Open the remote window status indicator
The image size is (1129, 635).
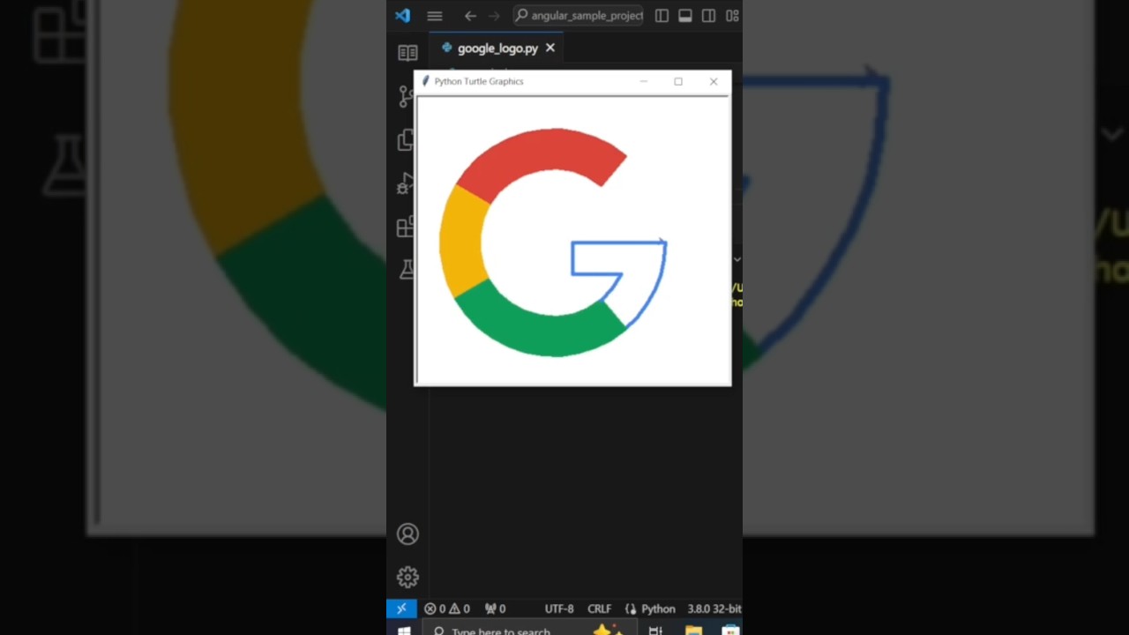(x=401, y=609)
